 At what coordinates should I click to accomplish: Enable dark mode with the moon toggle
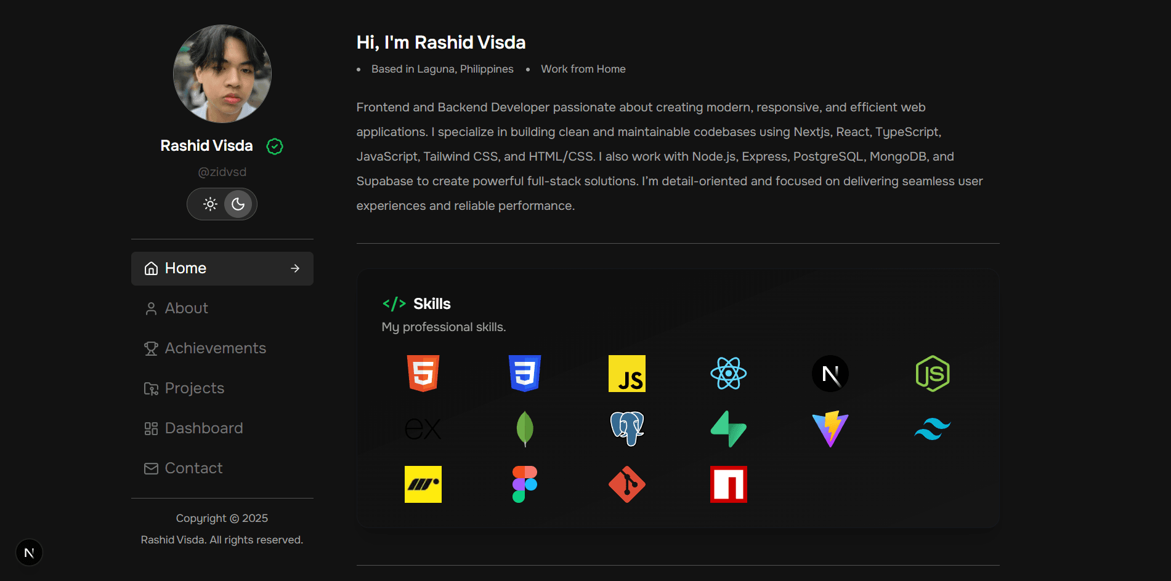tap(238, 204)
